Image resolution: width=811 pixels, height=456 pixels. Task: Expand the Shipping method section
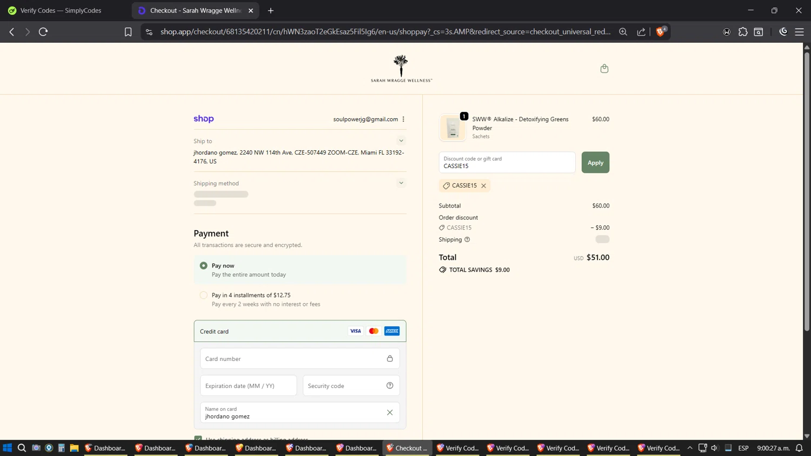point(401,183)
